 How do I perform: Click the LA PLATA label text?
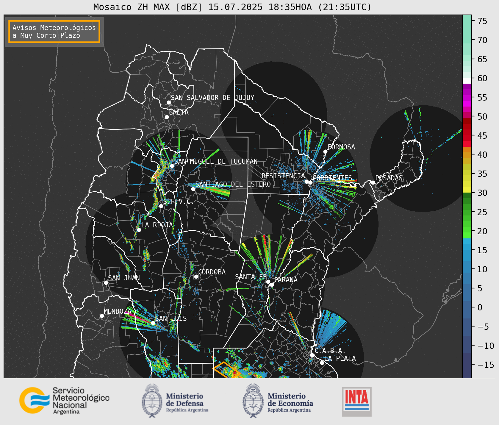(x=340, y=358)
